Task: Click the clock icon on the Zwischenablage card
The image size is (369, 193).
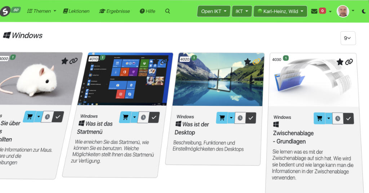Action: [x=338, y=118]
